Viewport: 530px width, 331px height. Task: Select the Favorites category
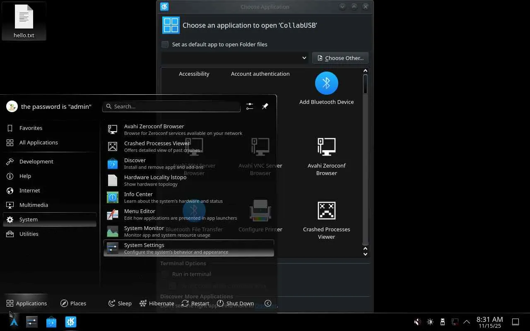(x=50, y=128)
